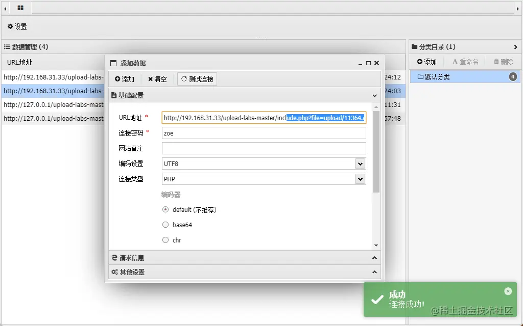
Task: Maximize the 添加数据 dialog
Action: point(368,63)
